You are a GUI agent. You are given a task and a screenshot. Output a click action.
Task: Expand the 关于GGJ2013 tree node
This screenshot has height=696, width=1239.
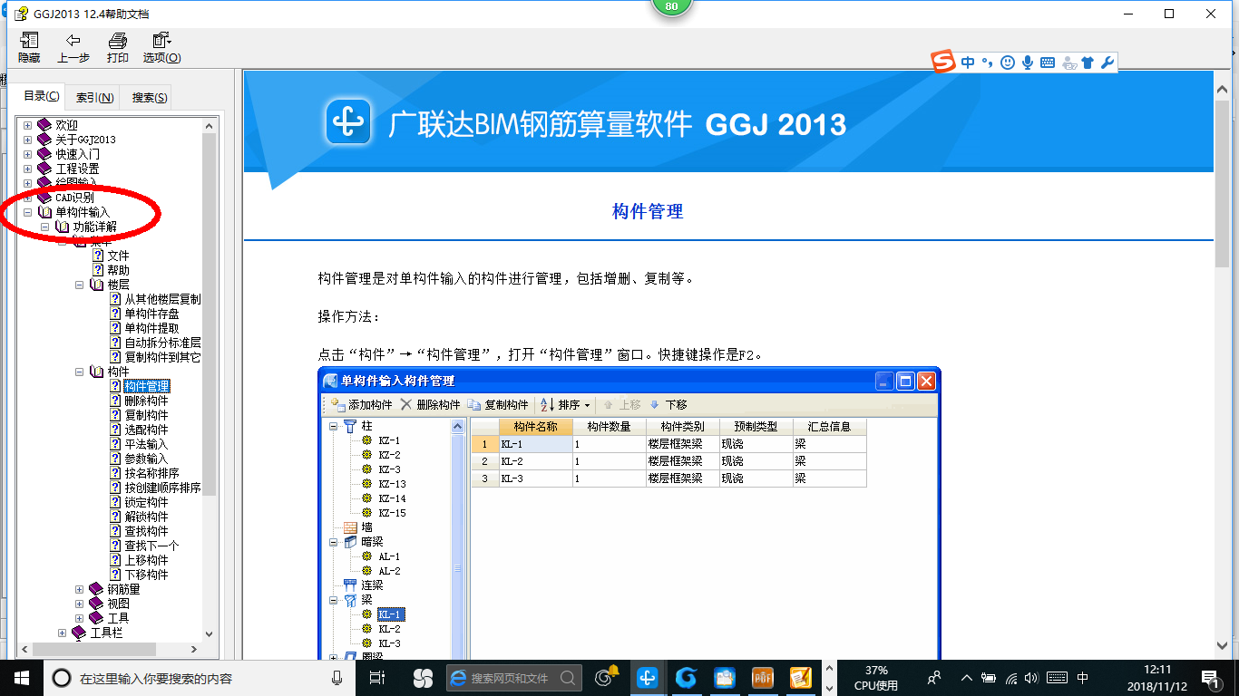[x=27, y=140]
